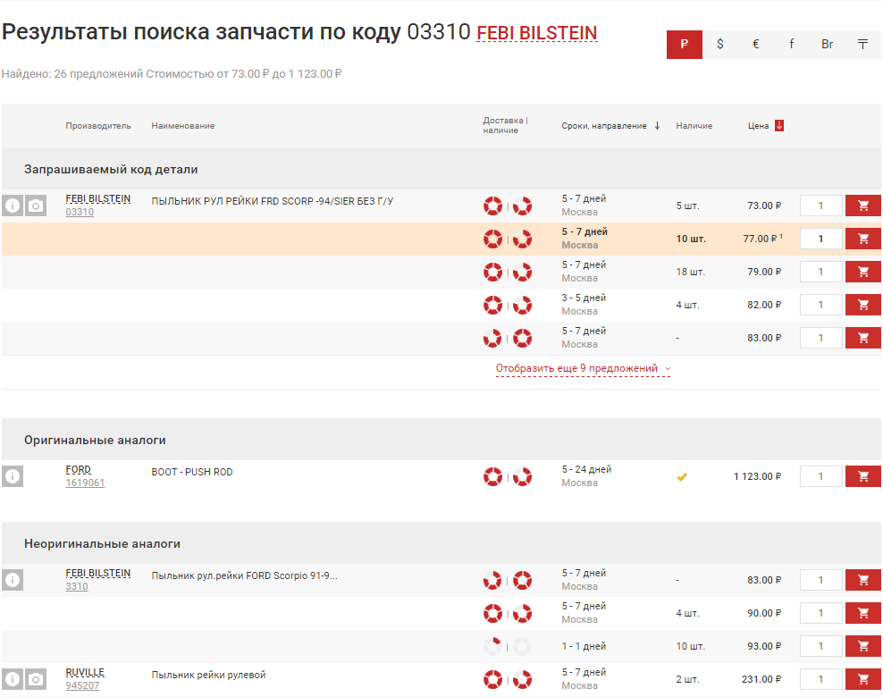Click part name BOOT - PUSH ROD
Viewport: 883px width, 697px height.
coord(192,472)
